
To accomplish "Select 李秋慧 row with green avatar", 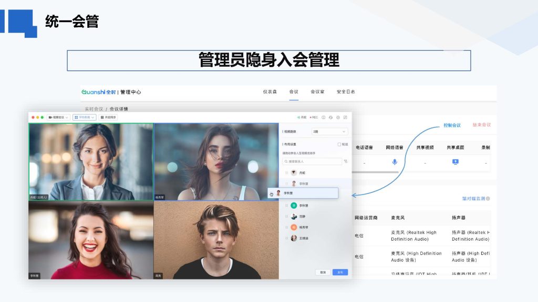I will pyautogui.click(x=315, y=206).
